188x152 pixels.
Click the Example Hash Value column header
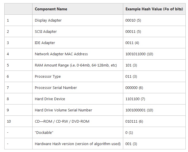click(x=154, y=9)
